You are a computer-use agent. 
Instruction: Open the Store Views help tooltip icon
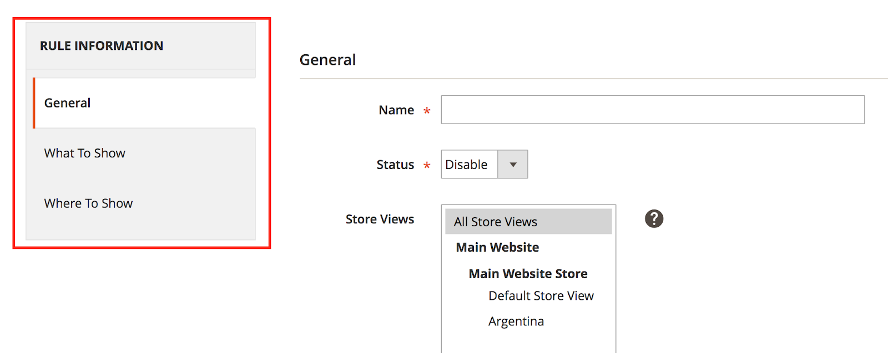pos(654,219)
